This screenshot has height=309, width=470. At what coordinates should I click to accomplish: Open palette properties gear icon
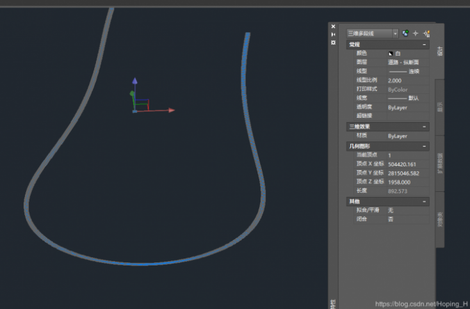pos(333,42)
